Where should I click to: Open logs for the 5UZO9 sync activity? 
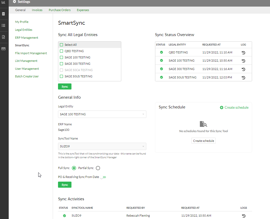tap(243, 216)
